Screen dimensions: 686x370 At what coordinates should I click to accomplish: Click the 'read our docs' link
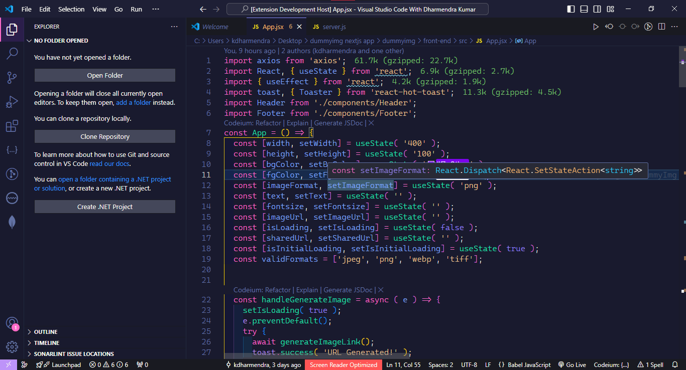110,163
